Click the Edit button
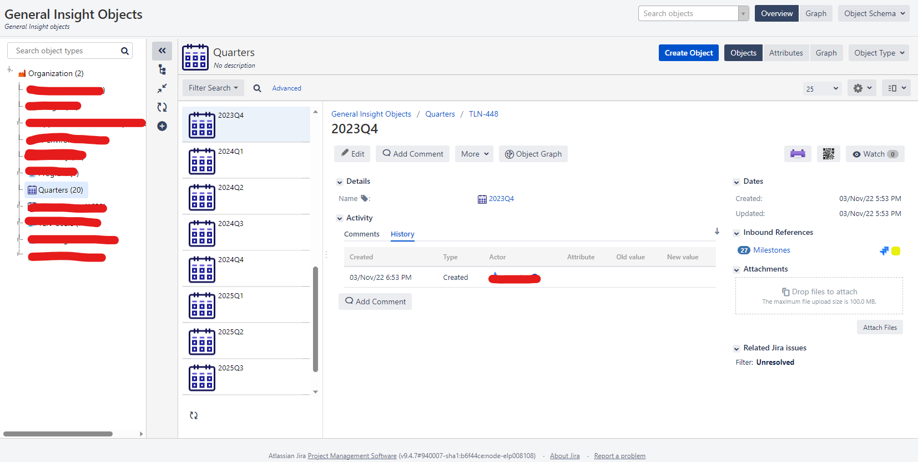The height and width of the screenshot is (462, 918). pos(352,154)
